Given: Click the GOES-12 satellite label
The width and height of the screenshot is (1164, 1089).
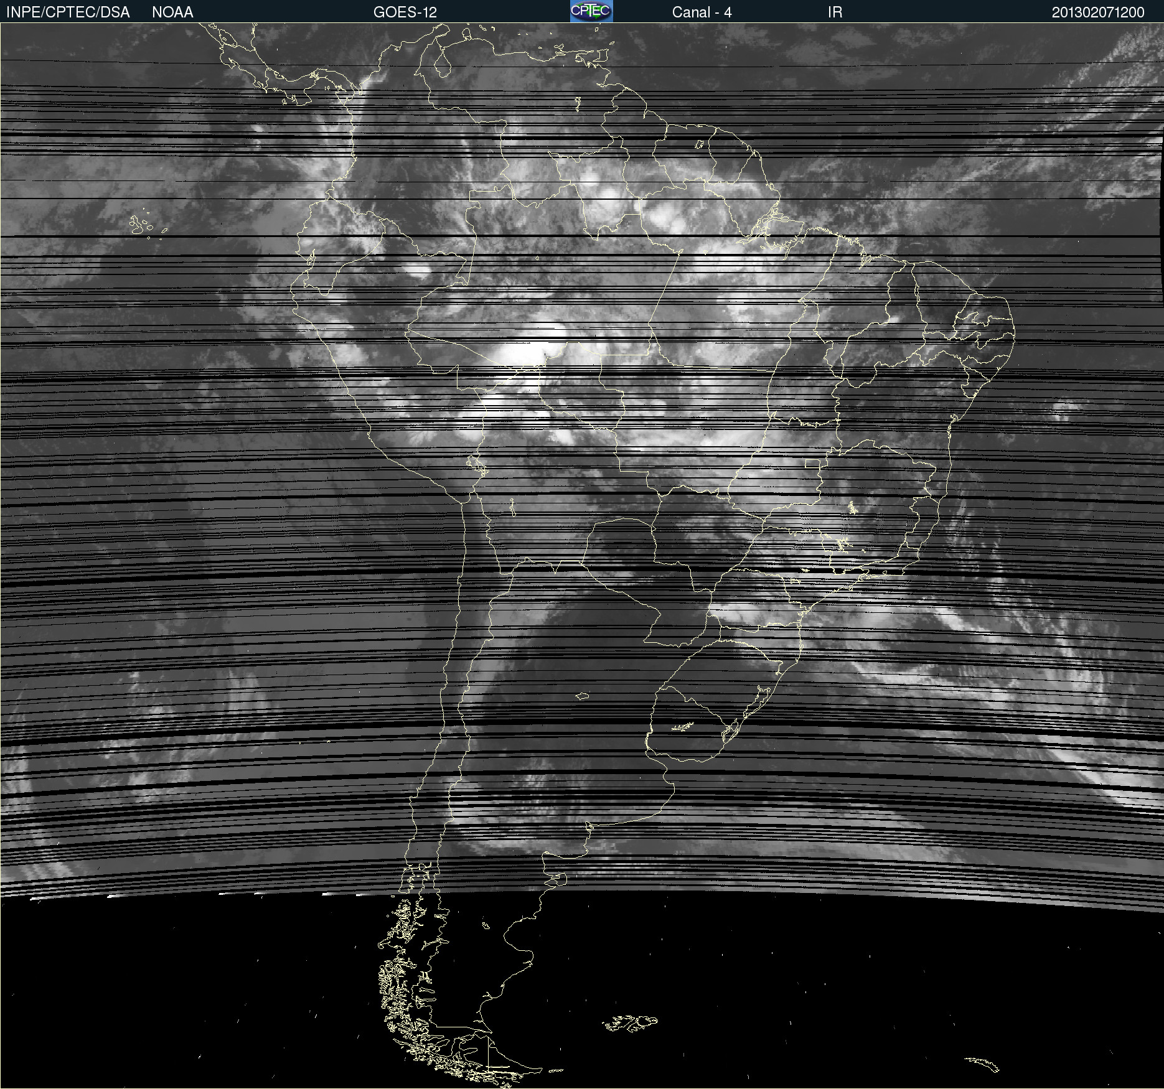Looking at the screenshot, I should coord(405,12).
